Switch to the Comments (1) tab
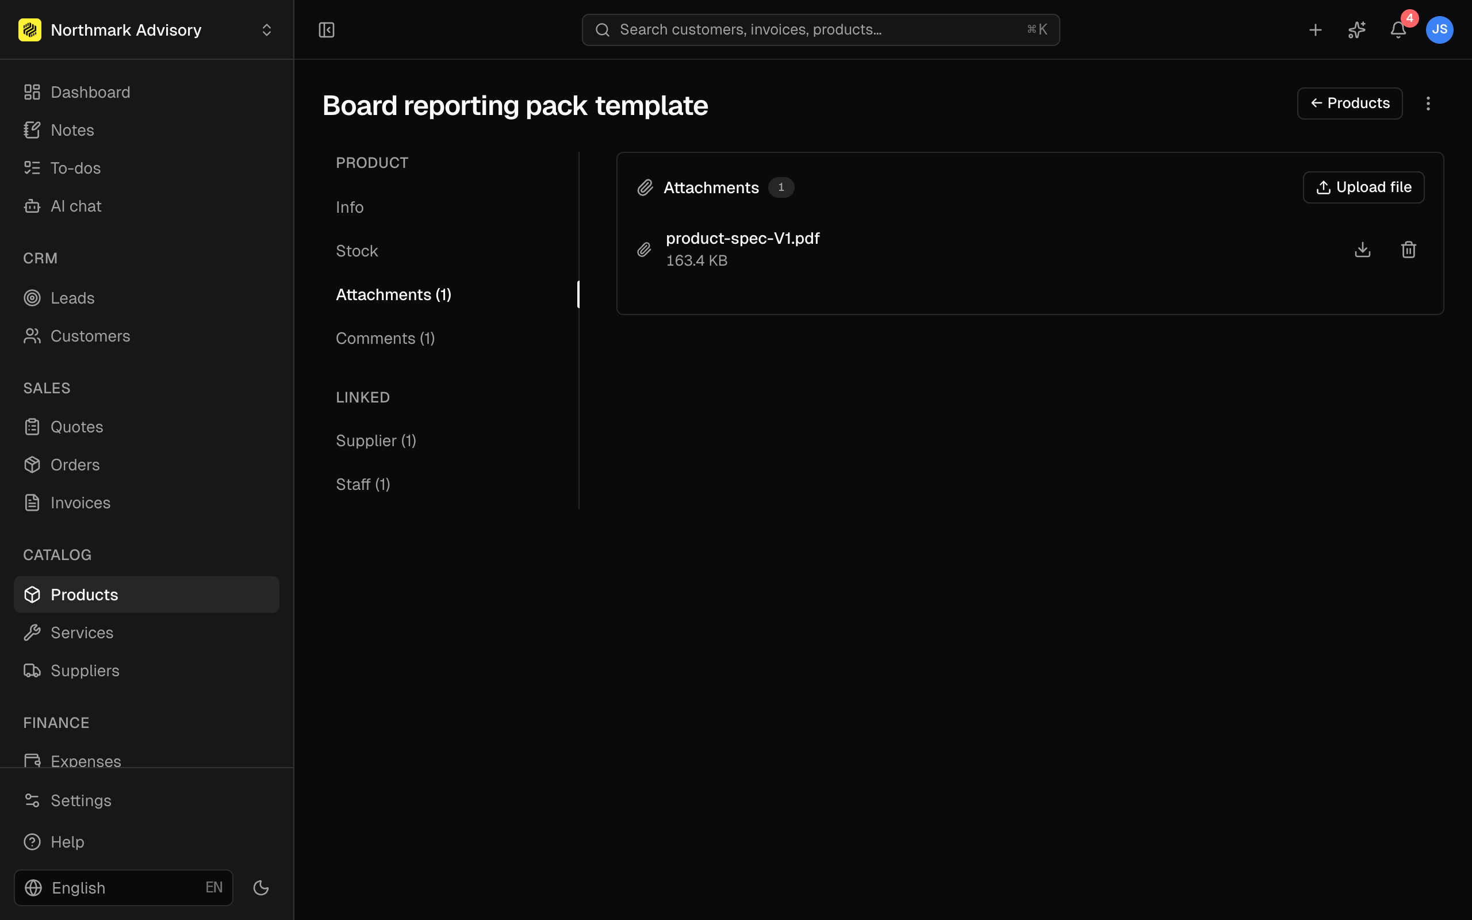1472x920 pixels. (450, 339)
